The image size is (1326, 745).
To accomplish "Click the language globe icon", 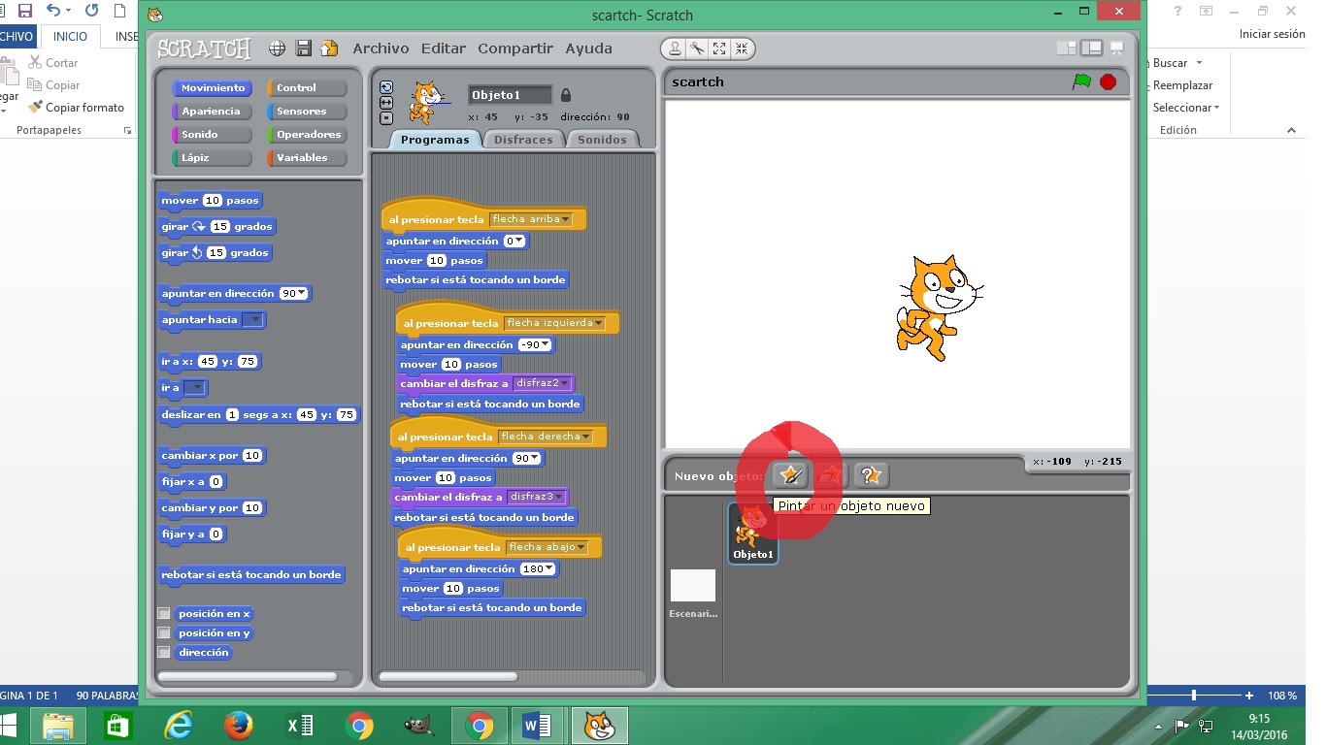I will coord(278,49).
